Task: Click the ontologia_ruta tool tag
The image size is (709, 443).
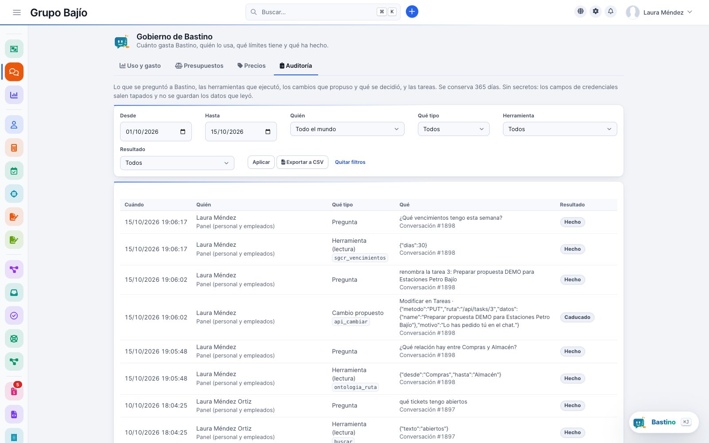Action: (x=355, y=387)
